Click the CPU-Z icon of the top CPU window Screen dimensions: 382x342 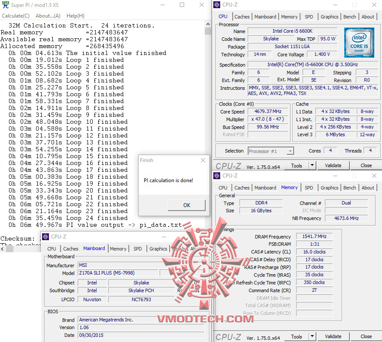click(217, 5)
